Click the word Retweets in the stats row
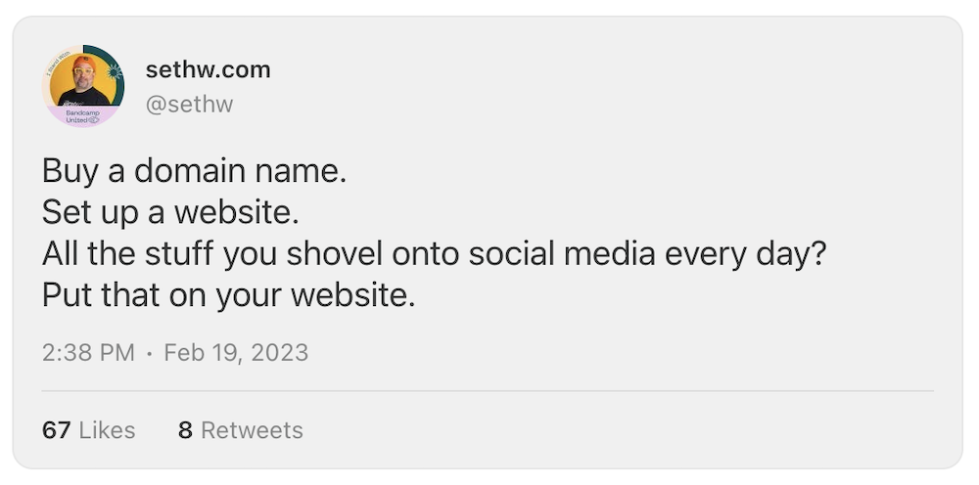The height and width of the screenshot is (485, 979). [252, 430]
